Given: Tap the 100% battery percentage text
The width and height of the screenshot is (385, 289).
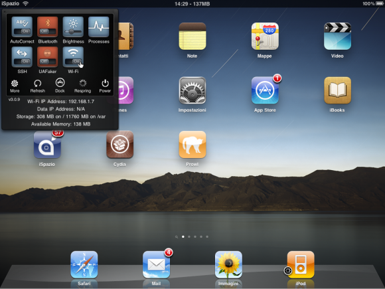Looking at the screenshot, I should [x=368, y=4].
